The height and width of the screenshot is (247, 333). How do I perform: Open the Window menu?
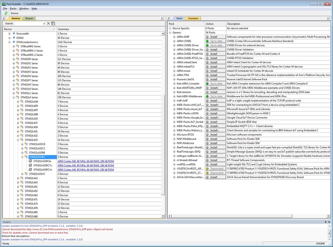coord(24,8)
